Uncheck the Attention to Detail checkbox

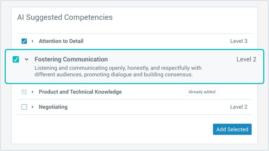point(24,41)
